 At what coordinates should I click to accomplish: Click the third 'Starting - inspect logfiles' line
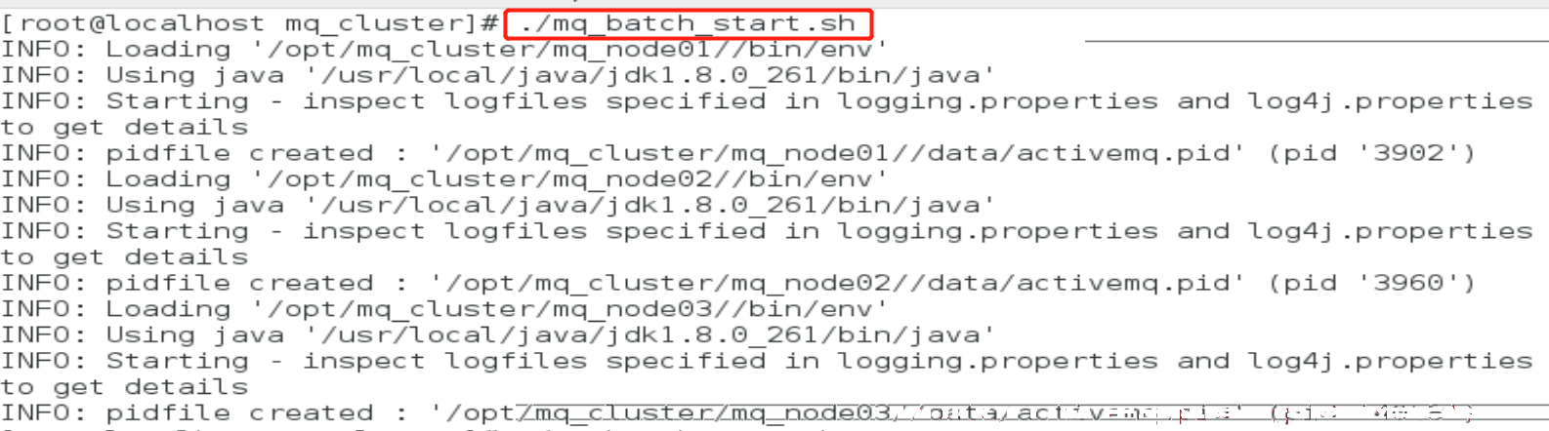(768, 361)
